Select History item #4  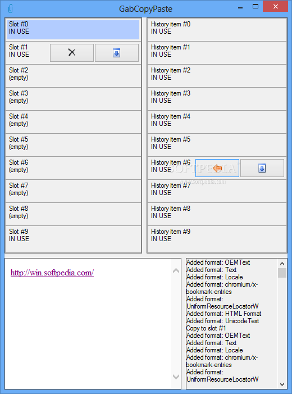pos(217,122)
